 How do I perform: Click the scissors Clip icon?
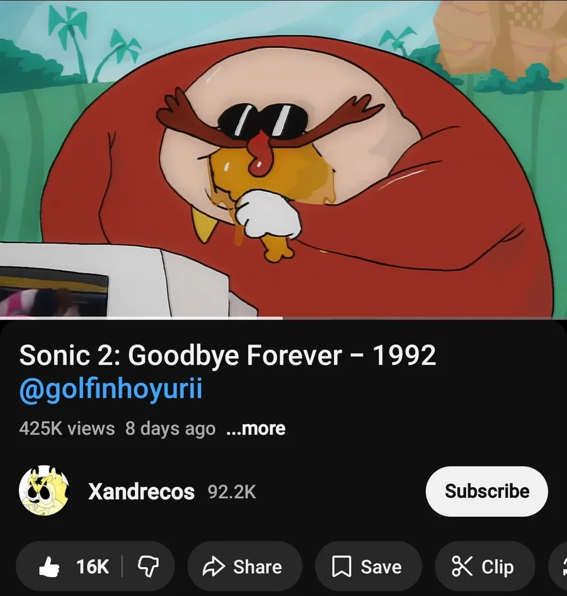pos(462,566)
